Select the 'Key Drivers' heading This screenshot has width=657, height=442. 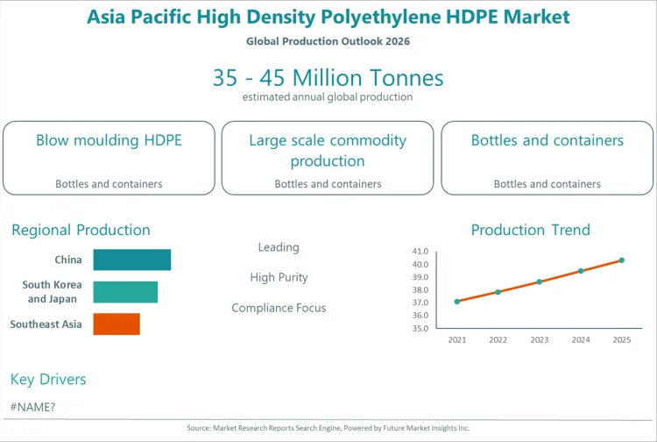(48, 379)
